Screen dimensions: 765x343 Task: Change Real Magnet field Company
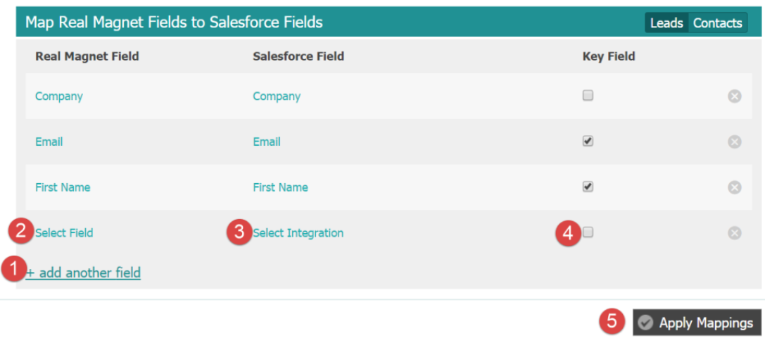[59, 96]
